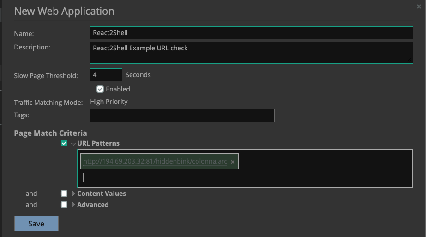The height and width of the screenshot is (237, 426).
Task: Click the Advanced section label
Action: 93,205
